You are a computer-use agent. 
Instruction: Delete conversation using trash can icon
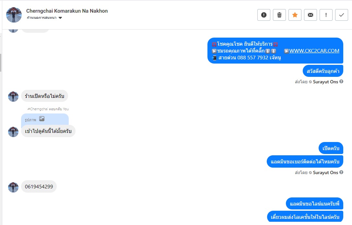[279, 15]
